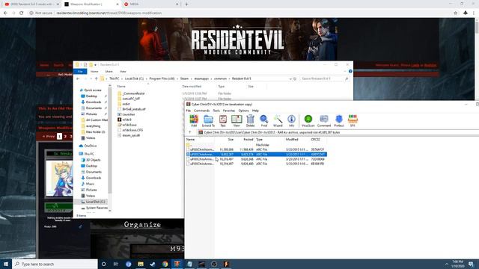479x269 pixels.
Task: Click the Search Resident Evil 5 box
Action: point(324,78)
